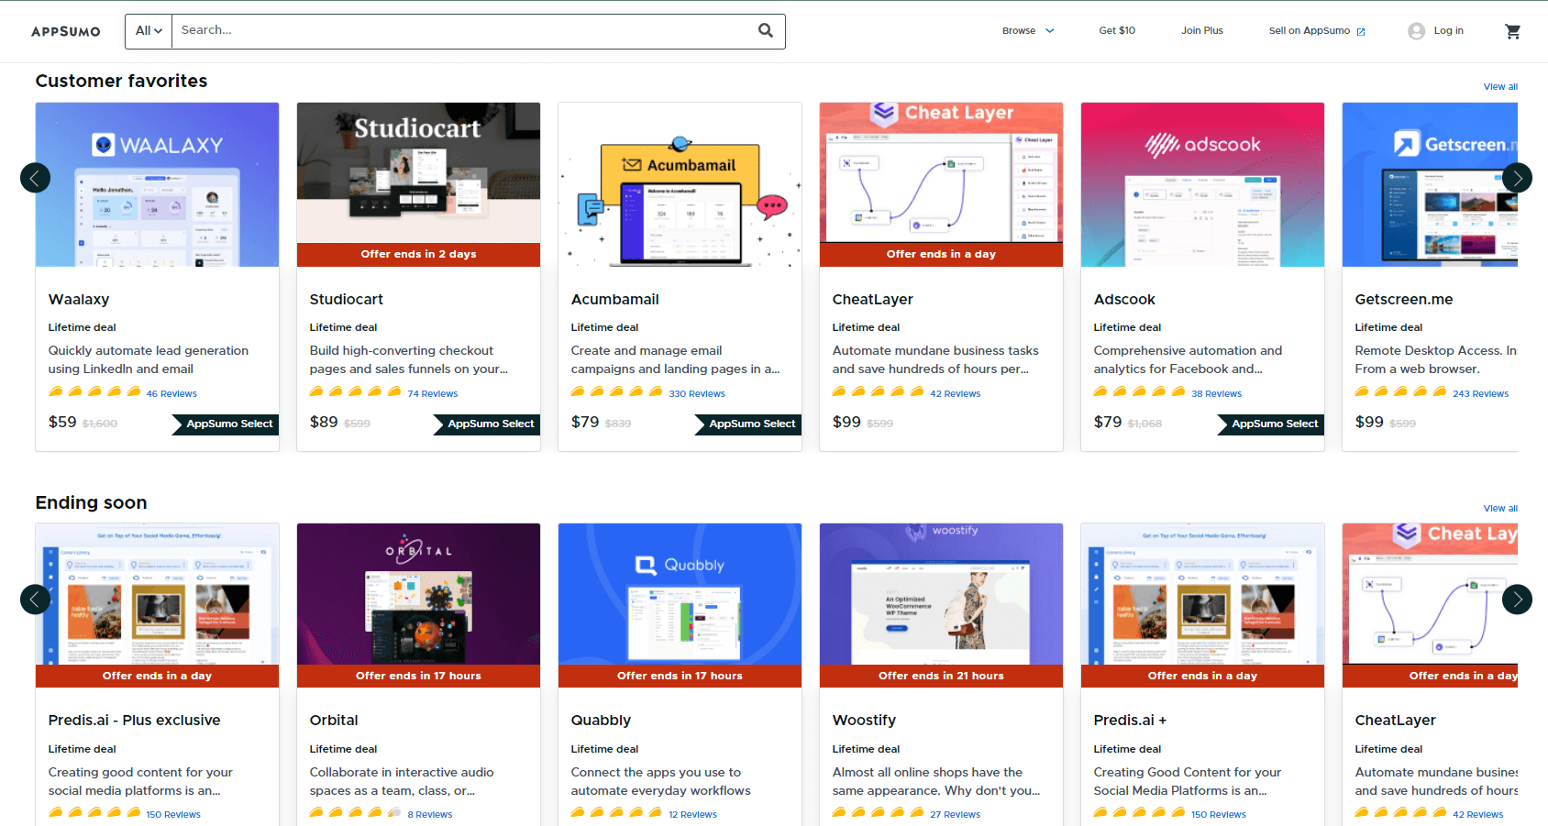Image resolution: width=1548 pixels, height=826 pixels.
Task: Click star rating on Acumbamail card
Action: tap(617, 392)
